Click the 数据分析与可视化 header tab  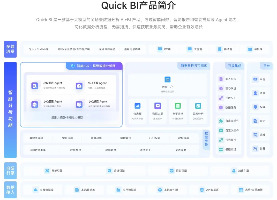point(194,66)
